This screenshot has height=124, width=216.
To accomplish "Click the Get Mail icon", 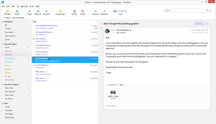I will tap(7, 11).
